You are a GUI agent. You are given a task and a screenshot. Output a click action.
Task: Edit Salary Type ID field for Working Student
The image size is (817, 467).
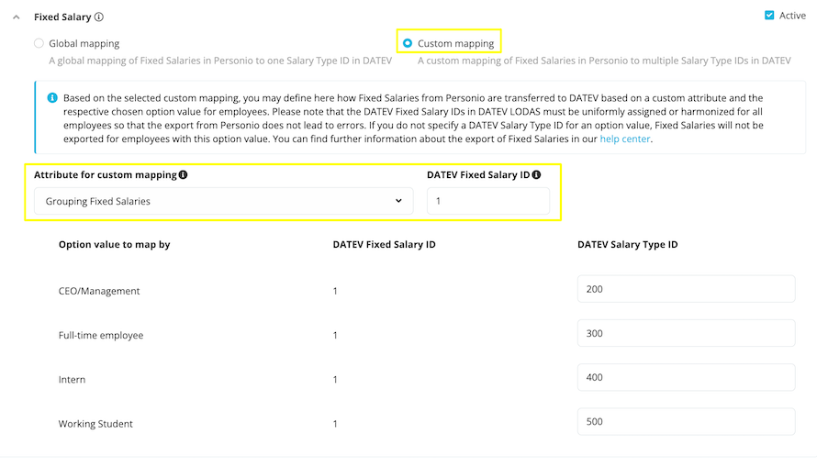(x=687, y=422)
